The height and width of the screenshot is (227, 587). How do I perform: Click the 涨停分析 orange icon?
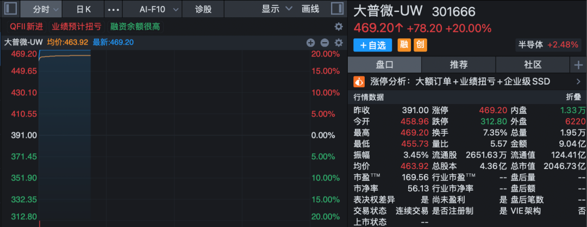(x=359, y=81)
